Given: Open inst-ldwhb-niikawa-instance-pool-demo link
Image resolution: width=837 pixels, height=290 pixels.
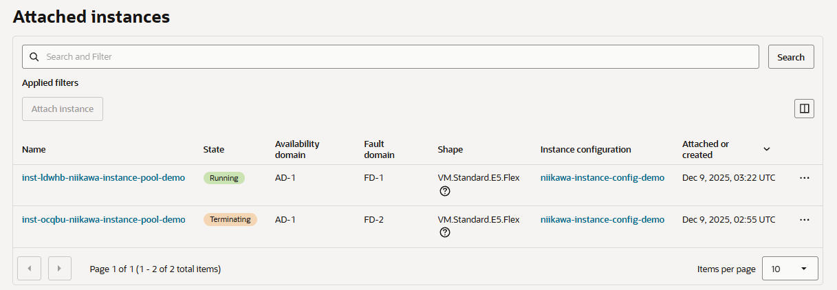Looking at the screenshot, I should pyautogui.click(x=103, y=178).
